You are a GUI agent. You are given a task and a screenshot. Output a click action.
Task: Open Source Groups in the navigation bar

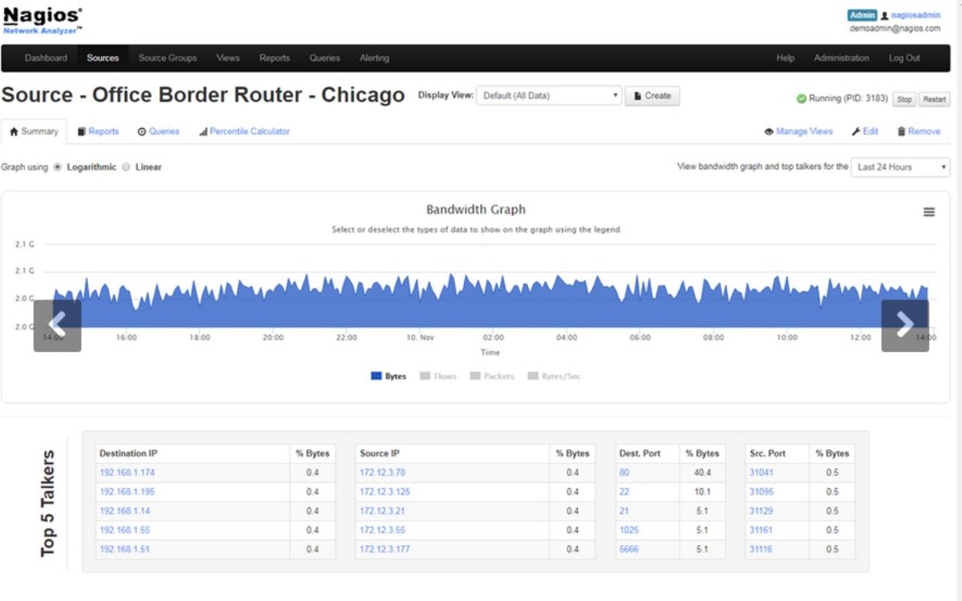point(168,58)
